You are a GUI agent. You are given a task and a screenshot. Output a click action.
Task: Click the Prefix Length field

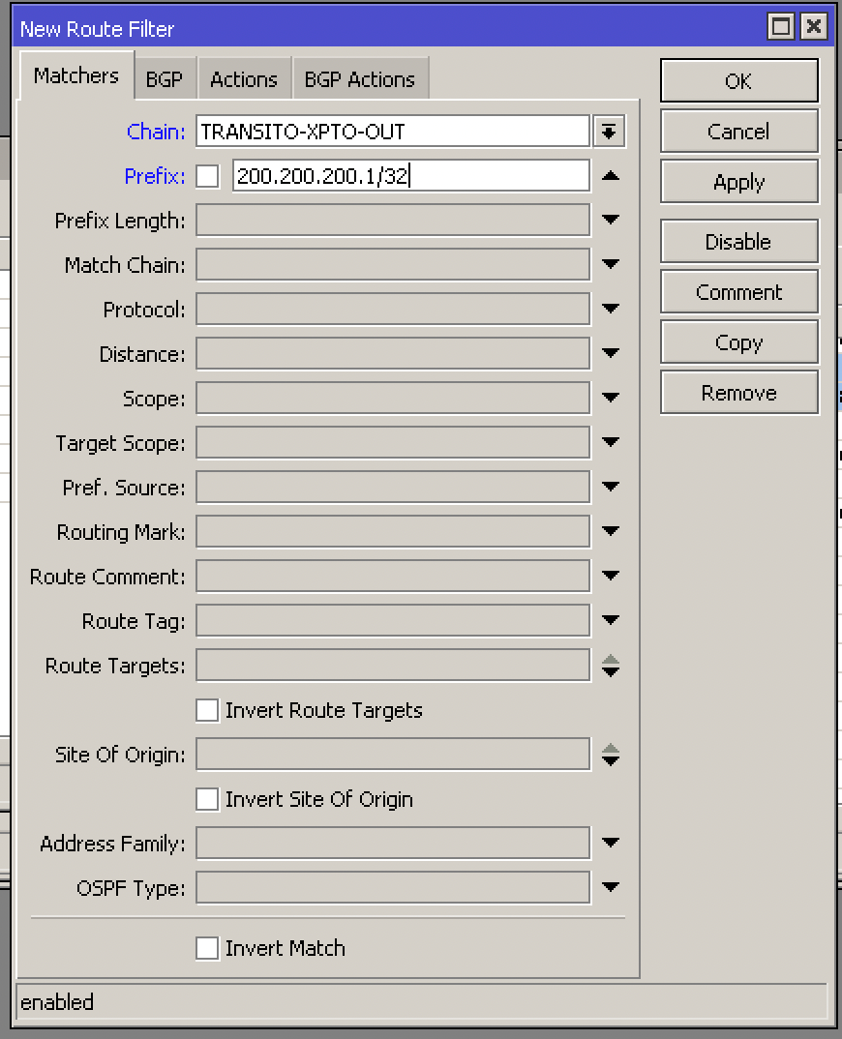(x=393, y=220)
